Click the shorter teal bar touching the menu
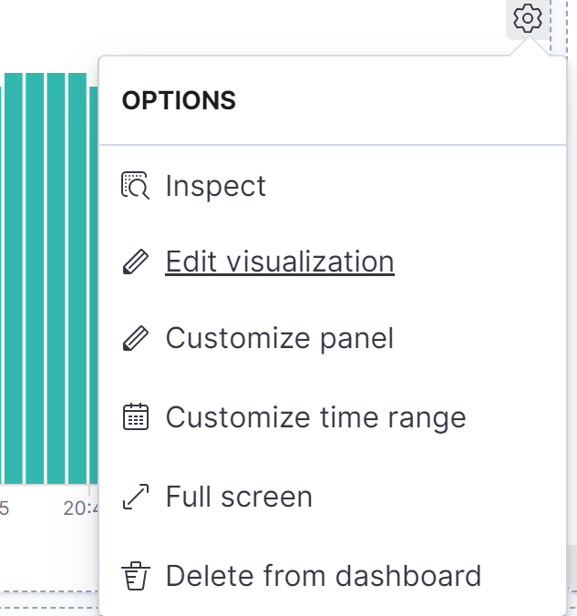The height and width of the screenshot is (616, 577). (x=94, y=285)
